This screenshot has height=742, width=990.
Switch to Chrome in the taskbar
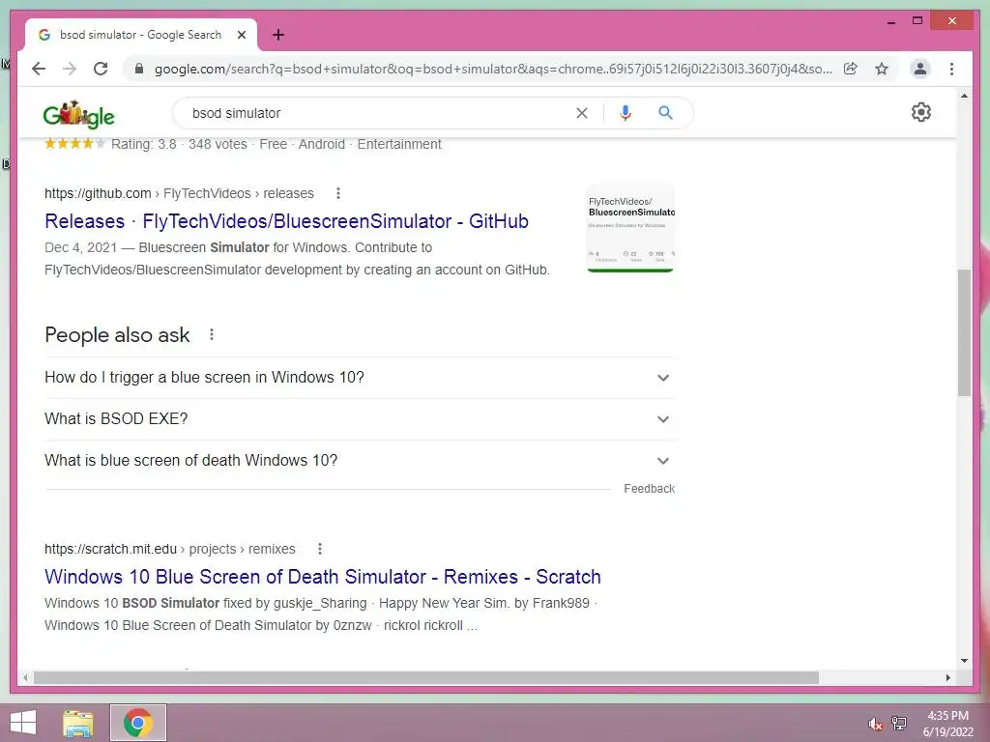pyautogui.click(x=138, y=723)
